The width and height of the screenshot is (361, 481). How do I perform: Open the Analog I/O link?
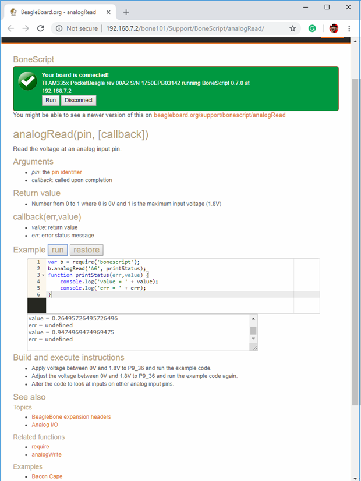45,425
